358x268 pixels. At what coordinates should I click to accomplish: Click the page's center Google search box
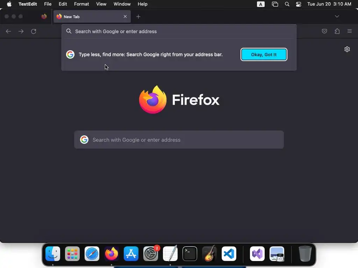coord(179,140)
